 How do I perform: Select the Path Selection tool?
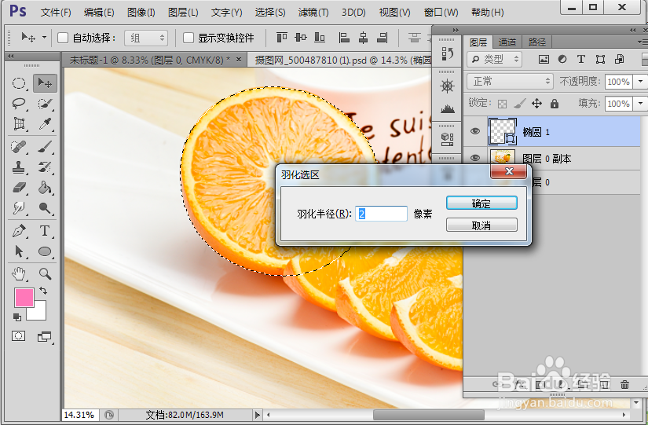click(19, 251)
